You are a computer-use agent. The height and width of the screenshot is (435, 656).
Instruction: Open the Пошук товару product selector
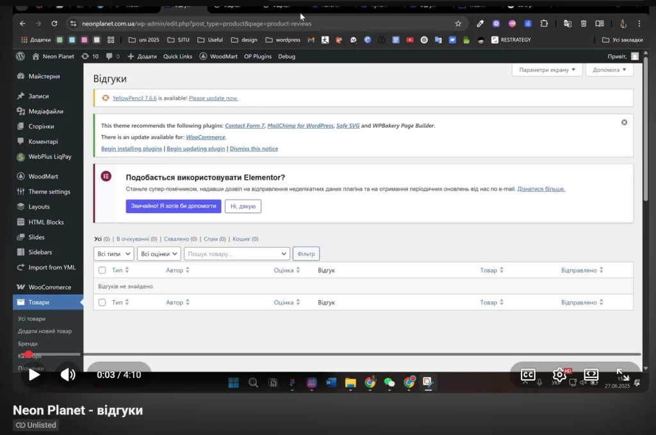pos(237,254)
